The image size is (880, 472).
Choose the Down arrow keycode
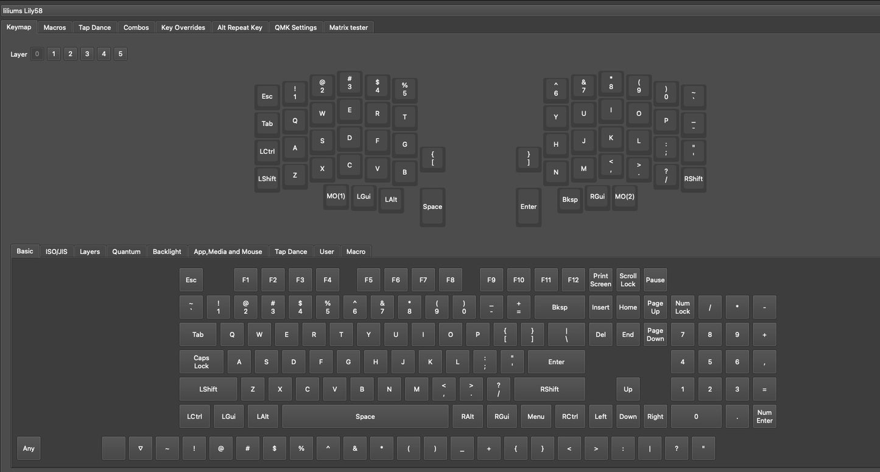click(628, 417)
